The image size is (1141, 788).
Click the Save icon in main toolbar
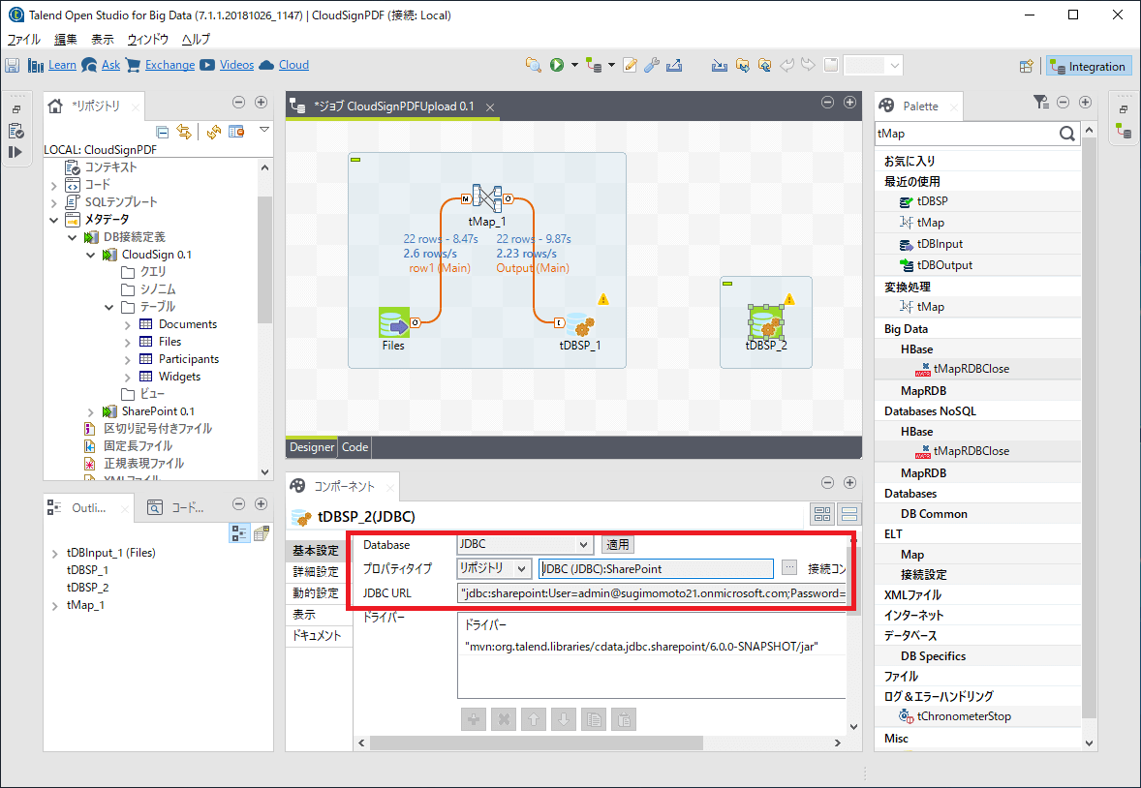pos(12,66)
